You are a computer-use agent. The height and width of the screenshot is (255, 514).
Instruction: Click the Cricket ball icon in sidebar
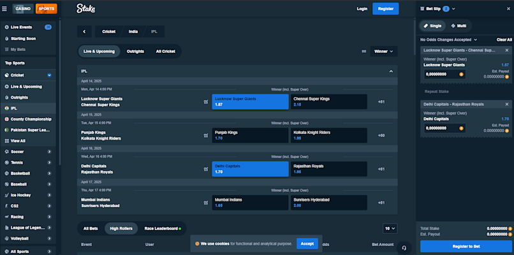point(7,75)
